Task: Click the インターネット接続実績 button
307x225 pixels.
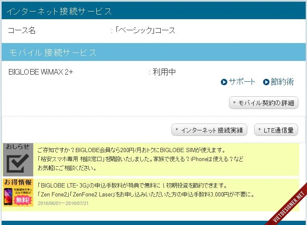Action: click(x=209, y=130)
